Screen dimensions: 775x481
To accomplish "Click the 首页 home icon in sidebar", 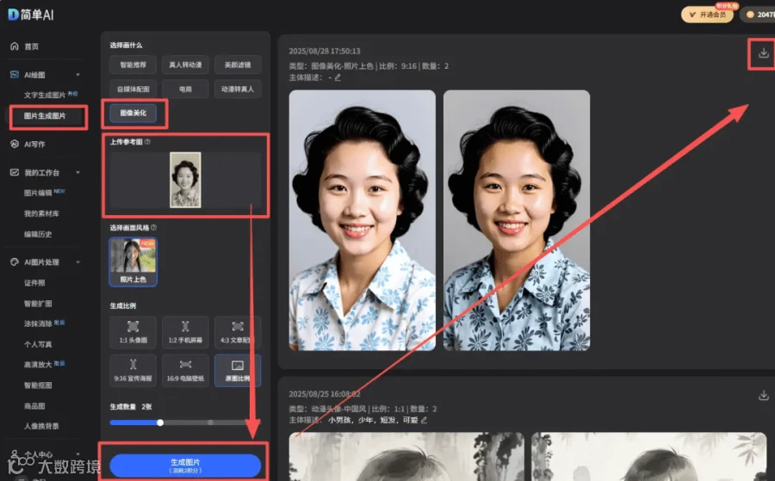I will pyautogui.click(x=15, y=46).
